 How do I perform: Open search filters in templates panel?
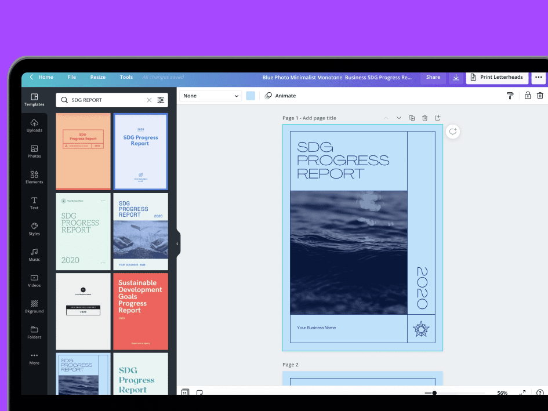pos(161,100)
